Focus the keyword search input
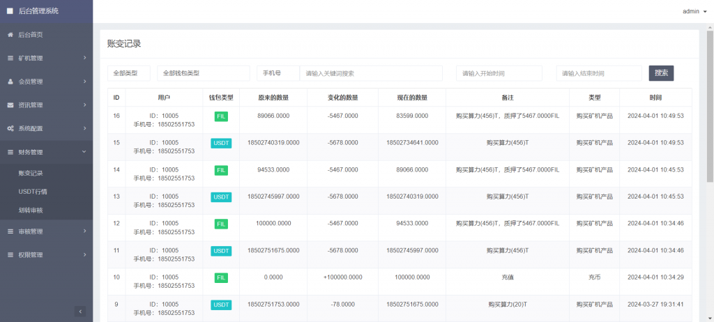714x322 pixels. pos(371,73)
